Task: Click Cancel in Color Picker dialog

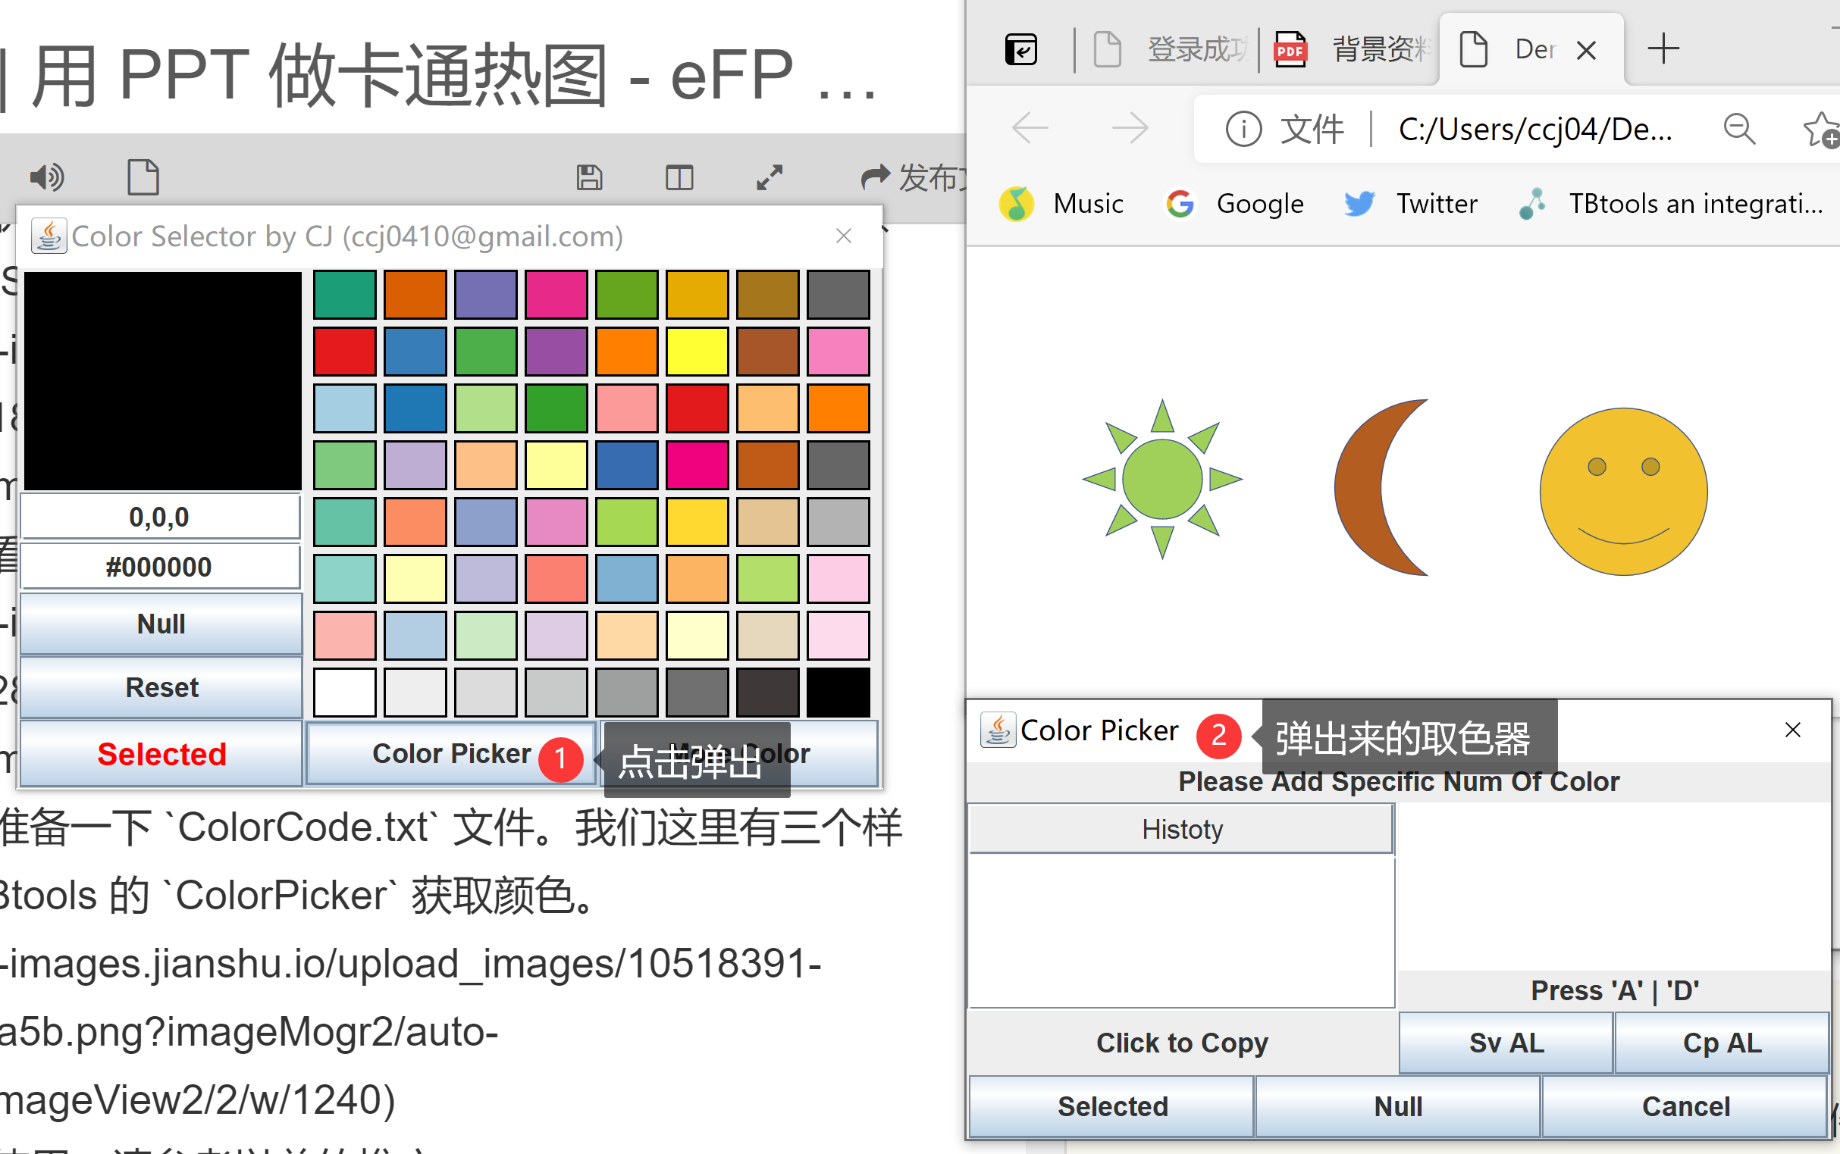Action: [x=1685, y=1106]
